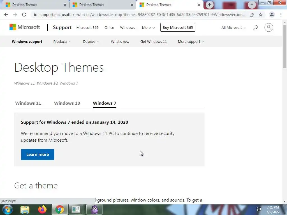Click network icon in system tray

(259, 209)
